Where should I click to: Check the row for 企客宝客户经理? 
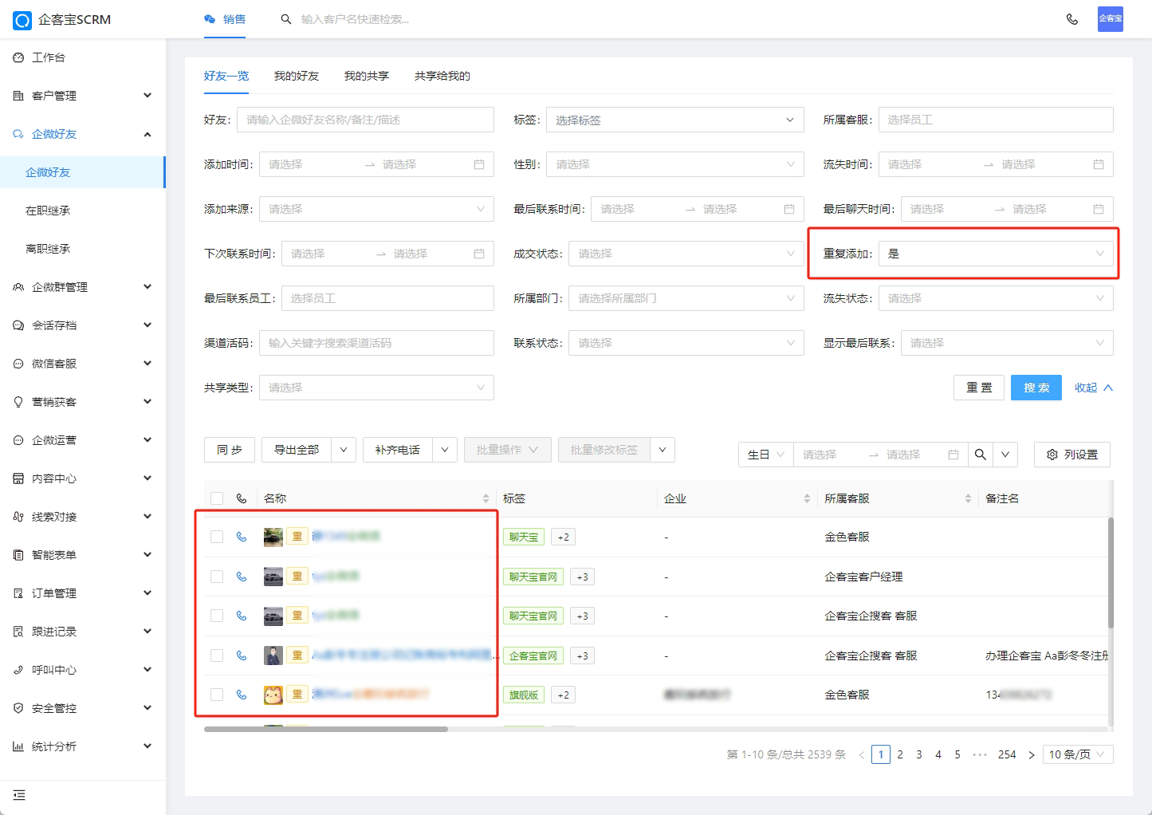[217, 577]
